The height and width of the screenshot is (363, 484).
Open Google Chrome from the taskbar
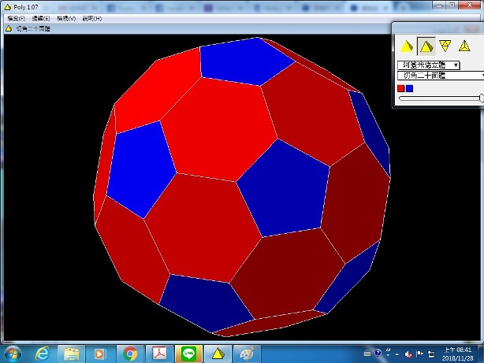130,354
